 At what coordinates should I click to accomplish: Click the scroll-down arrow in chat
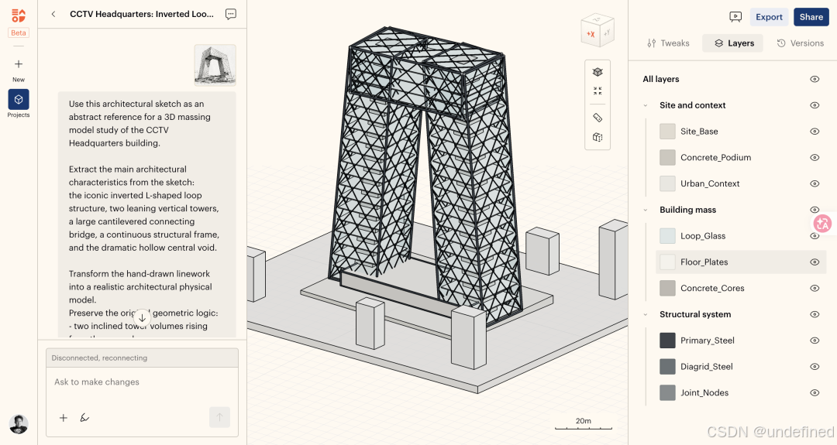[142, 318]
